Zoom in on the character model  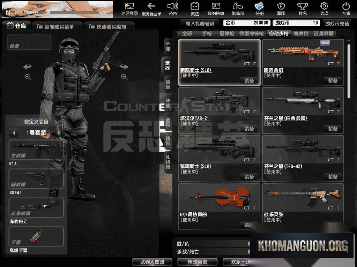(x=28, y=77)
